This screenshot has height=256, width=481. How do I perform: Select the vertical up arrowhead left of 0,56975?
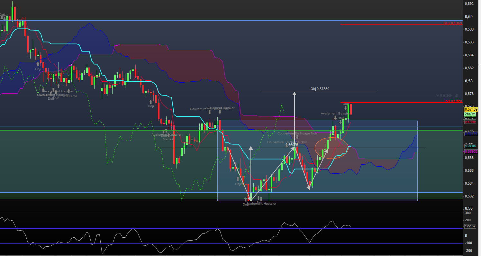tap(250, 148)
